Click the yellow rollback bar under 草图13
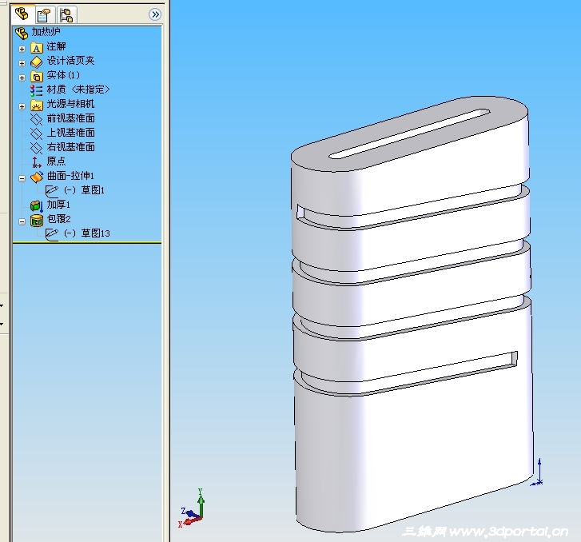The width and height of the screenshot is (581, 542). pyautogui.click(x=87, y=243)
